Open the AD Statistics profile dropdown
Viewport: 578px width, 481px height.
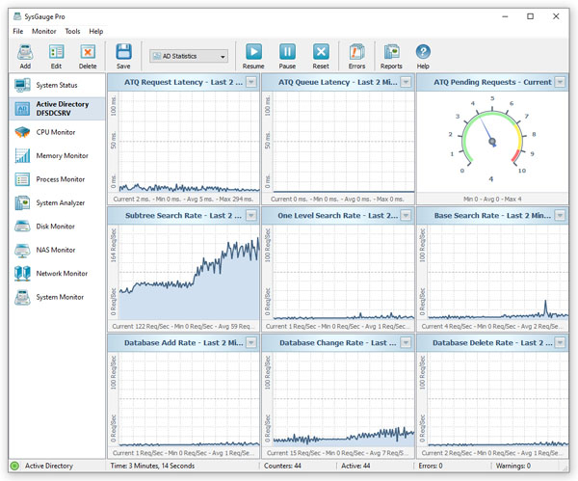tap(189, 56)
